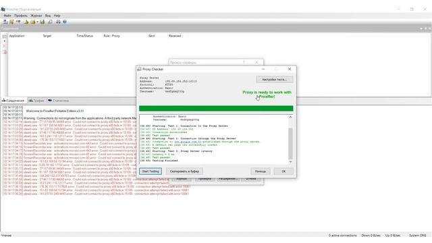The image size is (432, 243).
Task: Click '0 active connections' in status bar
Action: tap(342, 236)
